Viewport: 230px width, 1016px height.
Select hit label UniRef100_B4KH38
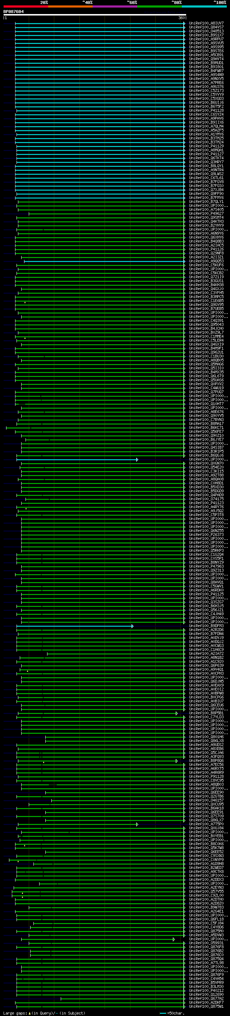pyautogui.click(x=206, y=285)
